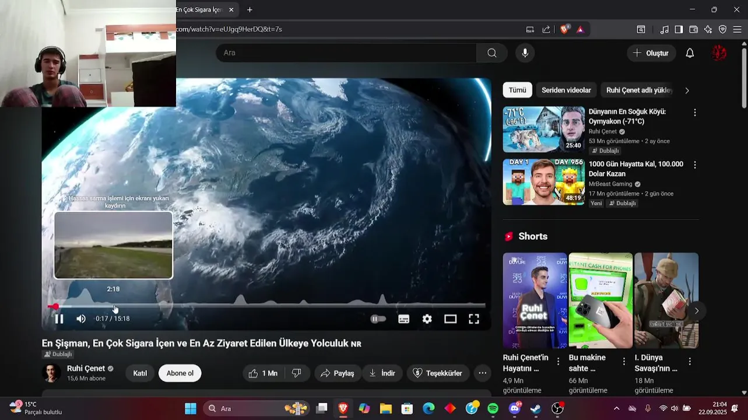
Task: Dislike the video with the thumbs-down
Action: (297, 373)
